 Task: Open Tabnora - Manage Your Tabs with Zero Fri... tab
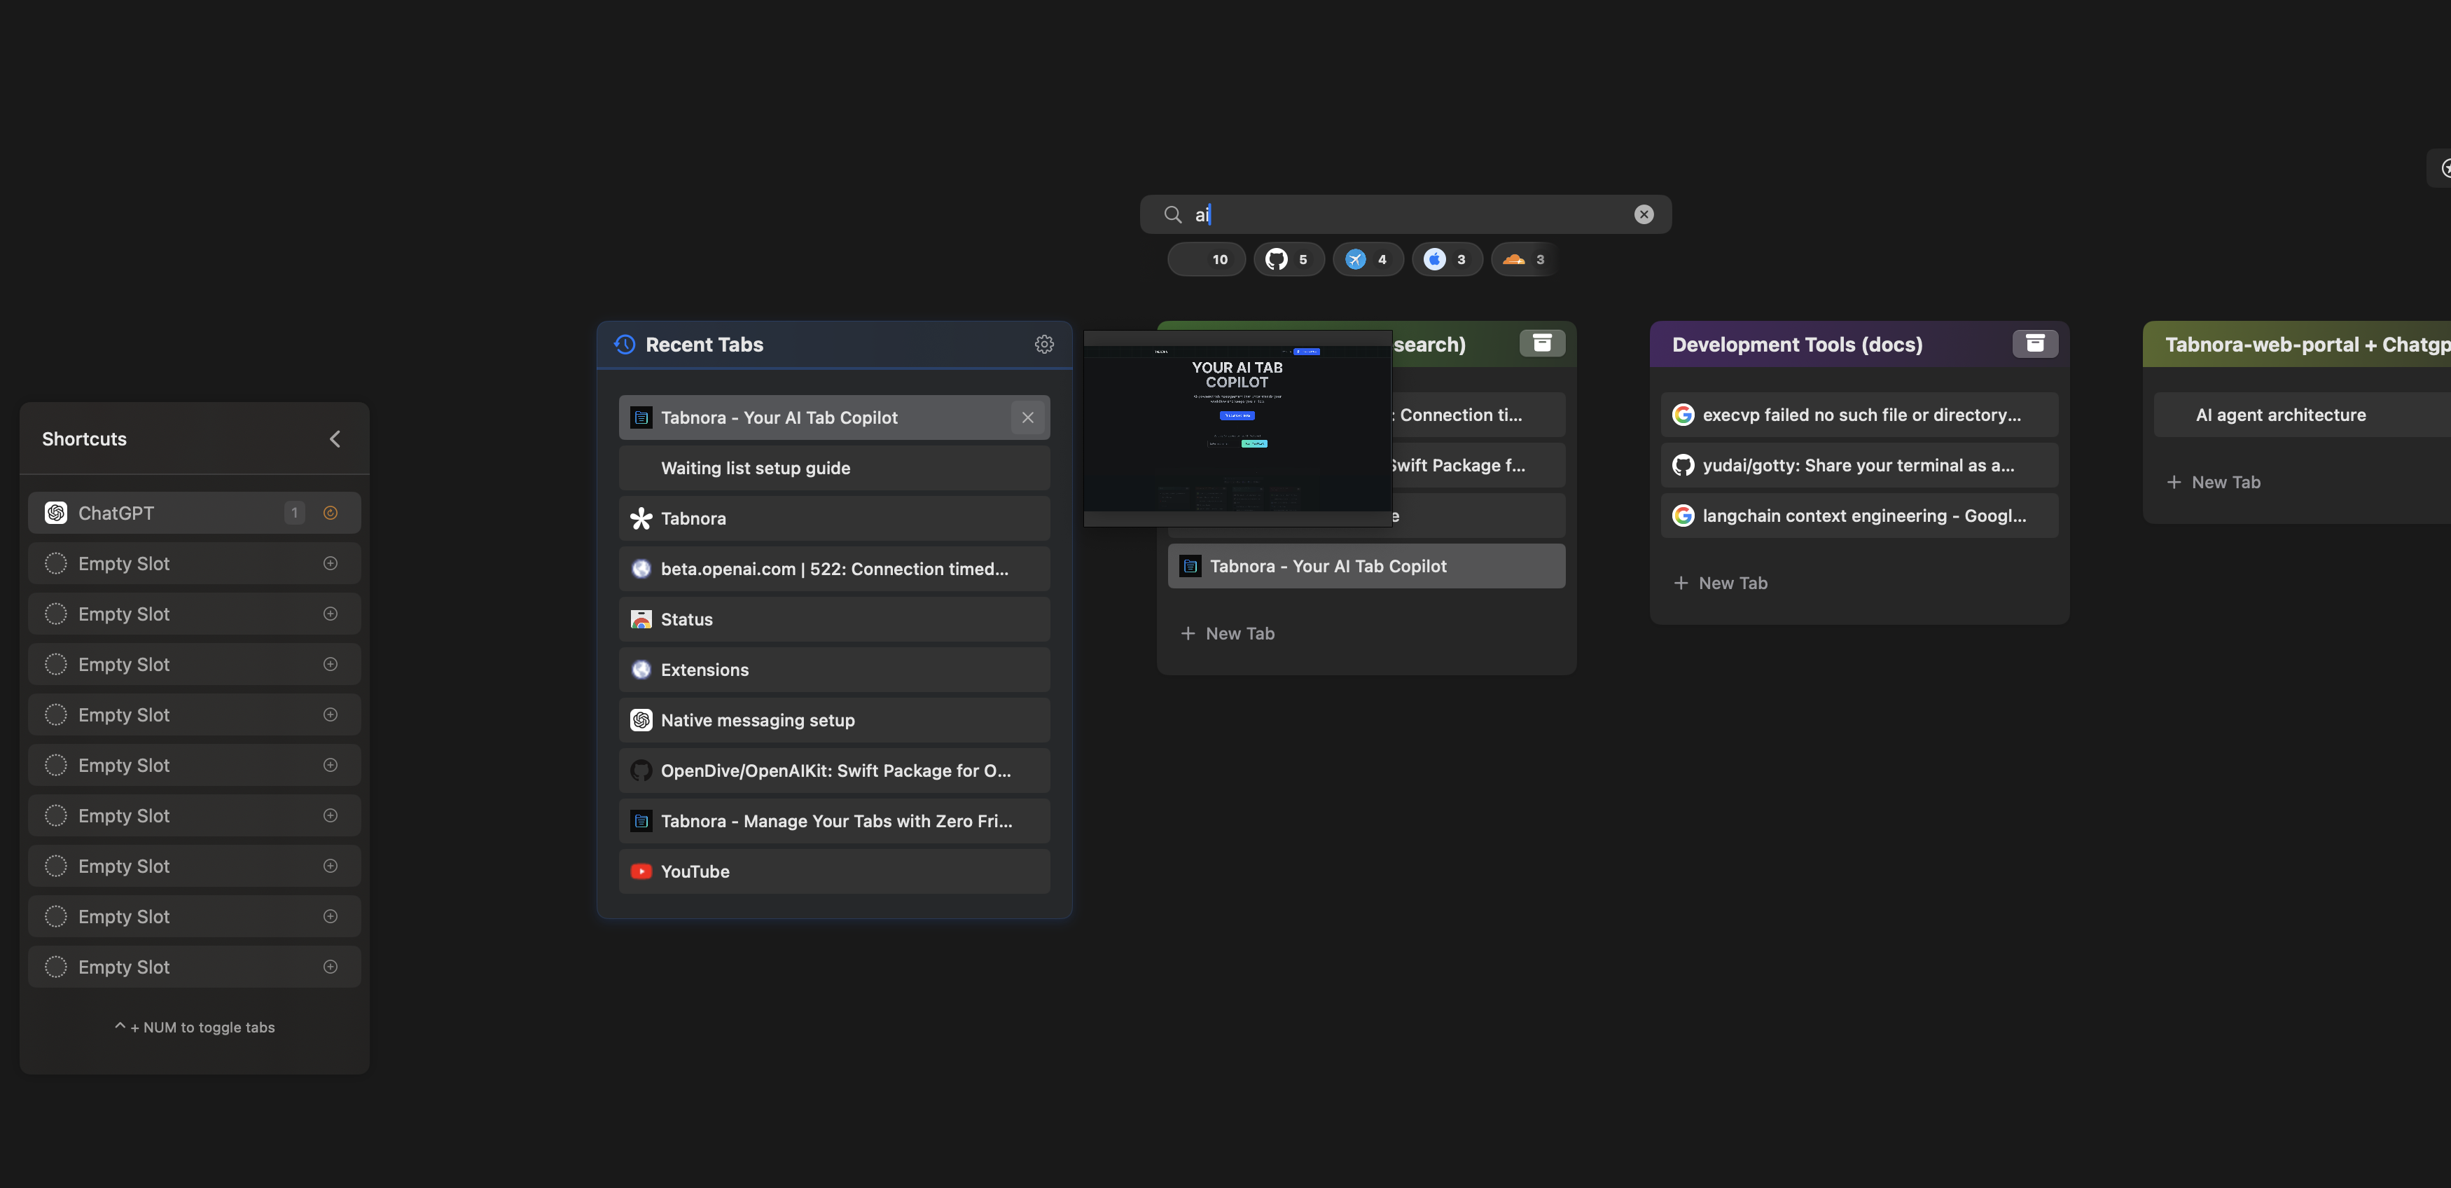click(x=833, y=822)
